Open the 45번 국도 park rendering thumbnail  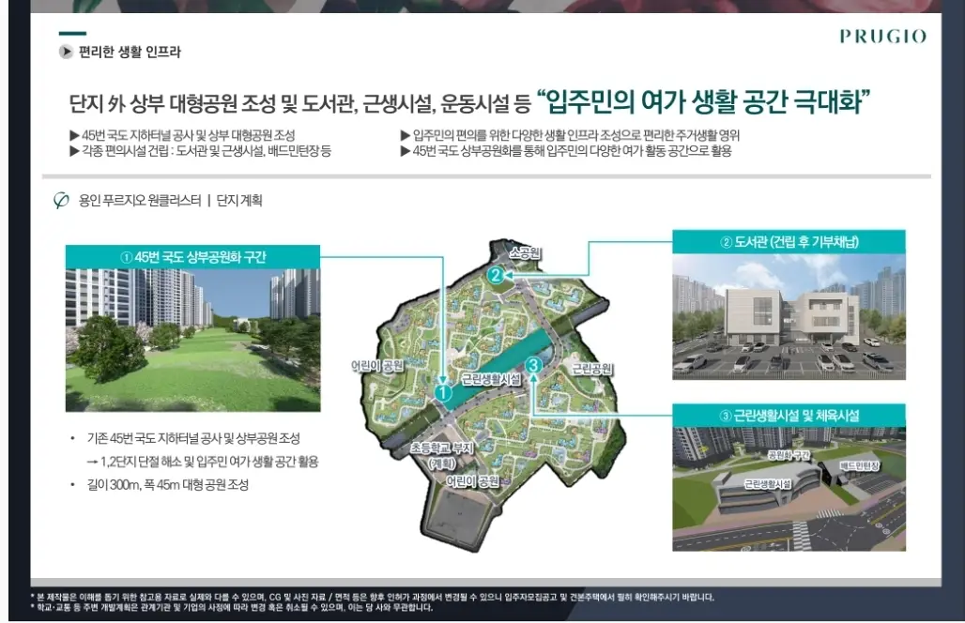[192, 340]
